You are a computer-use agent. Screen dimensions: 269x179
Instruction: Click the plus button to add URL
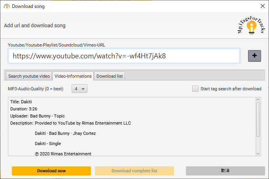point(254,56)
